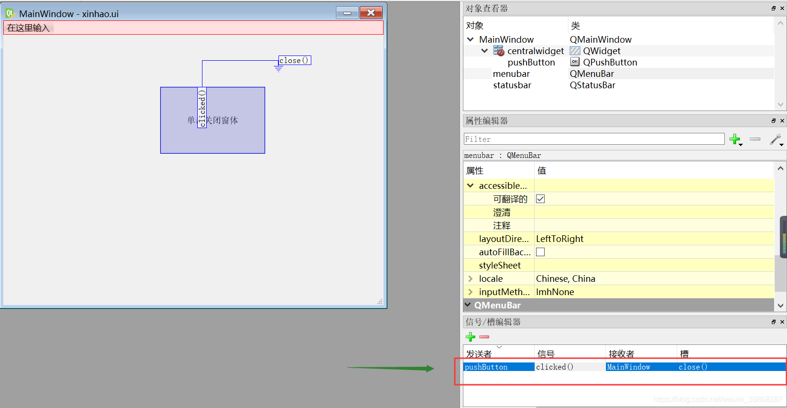This screenshot has height=408, width=787.
Task: Select the MainWindow receiver cell
Action: pyautogui.click(x=641, y=367)
